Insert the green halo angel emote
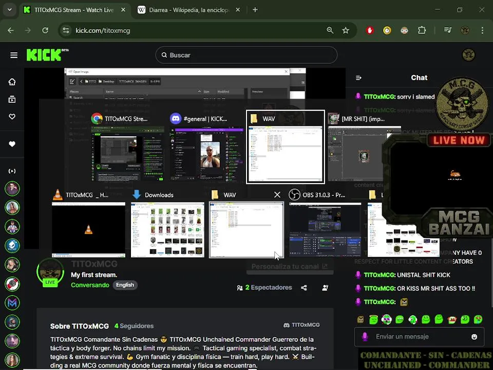Image resolution: width=493 pixels, height=370 pixels. pyautogui.click(x=373, y=319)
